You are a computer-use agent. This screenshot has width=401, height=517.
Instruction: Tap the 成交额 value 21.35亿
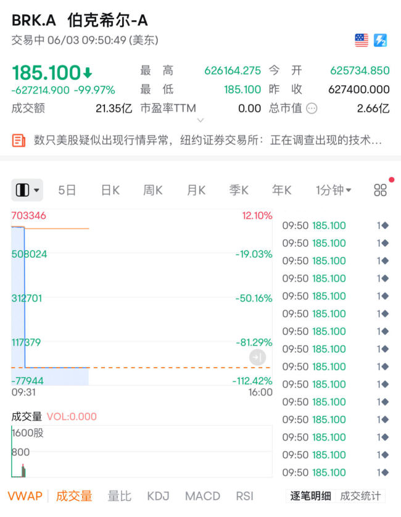(x=114, y=108)
